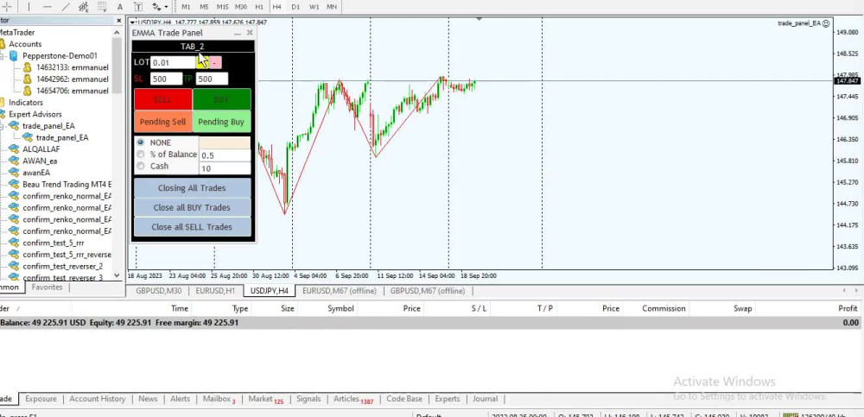Image resolution: width=864 pixels, height=417 pixels.
Task: Switch chart to M30 timeframe
Action: coord(241,7)
